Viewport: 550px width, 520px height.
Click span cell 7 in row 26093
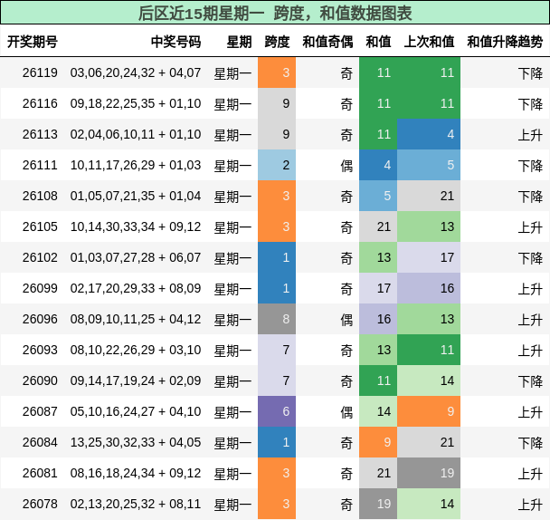pyautogui.click(x=277, y=350)
